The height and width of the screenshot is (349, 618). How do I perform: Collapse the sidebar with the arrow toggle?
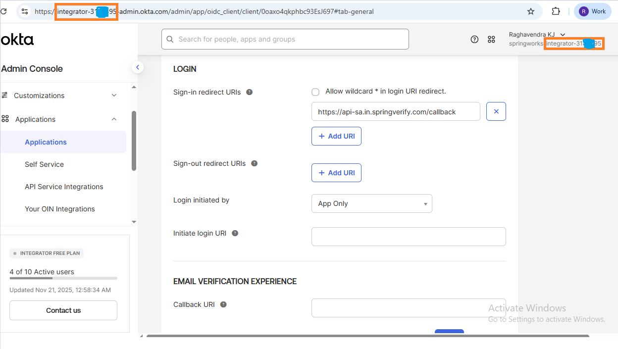[x=138, y=67]
